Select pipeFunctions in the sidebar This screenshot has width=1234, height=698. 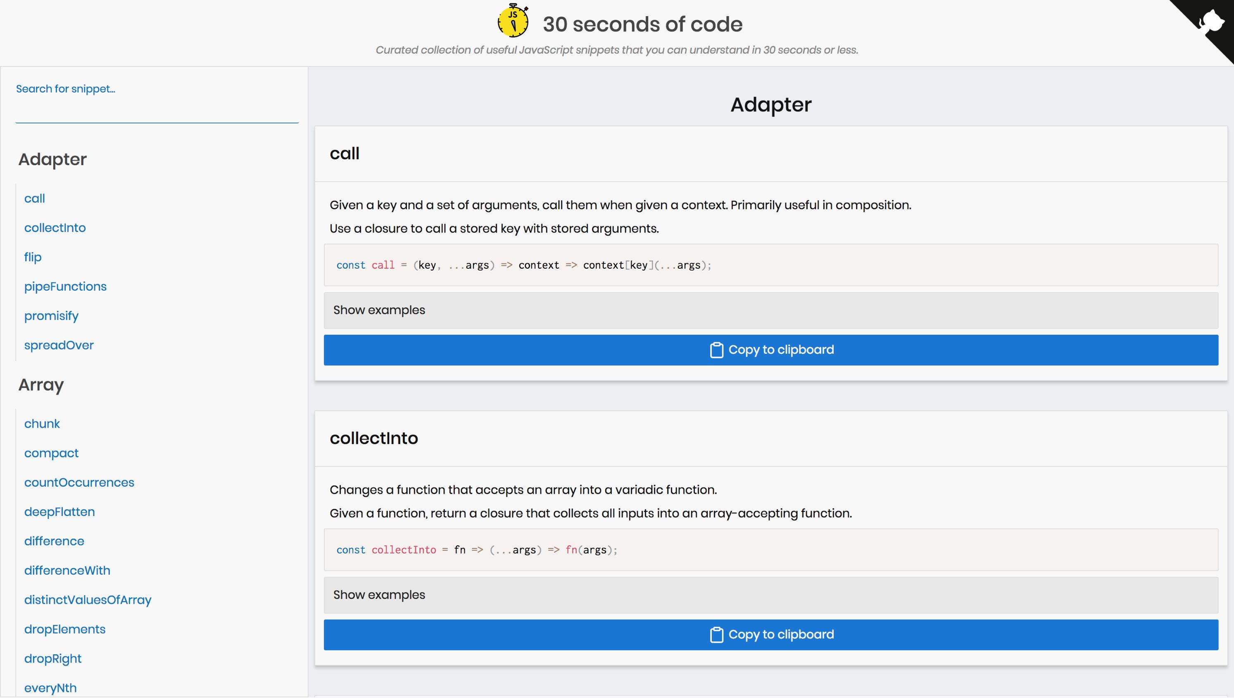coord(65,286)
